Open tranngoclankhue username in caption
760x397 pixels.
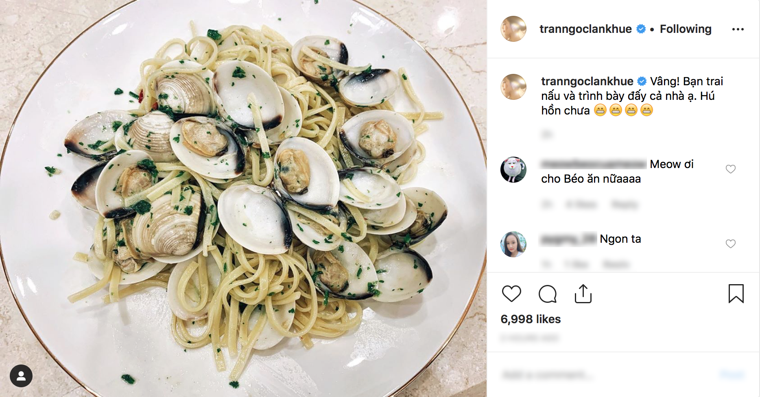tap(587, 81)
